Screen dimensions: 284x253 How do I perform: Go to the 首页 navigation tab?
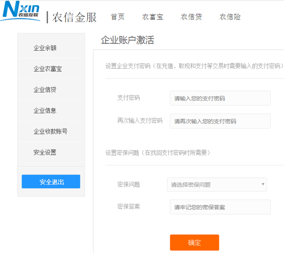coord(118,17)
